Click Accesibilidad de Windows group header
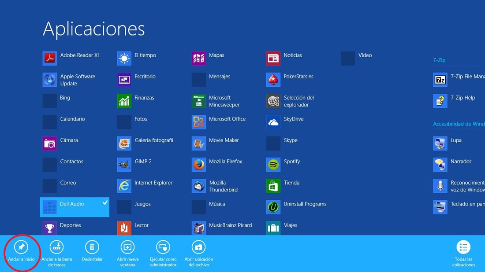 point(459,124)
